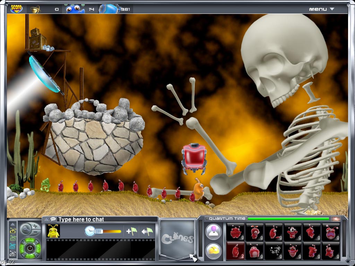Expand the chat panel triangle
This screenshot has width=355, height=266.
tap(46, 219)
